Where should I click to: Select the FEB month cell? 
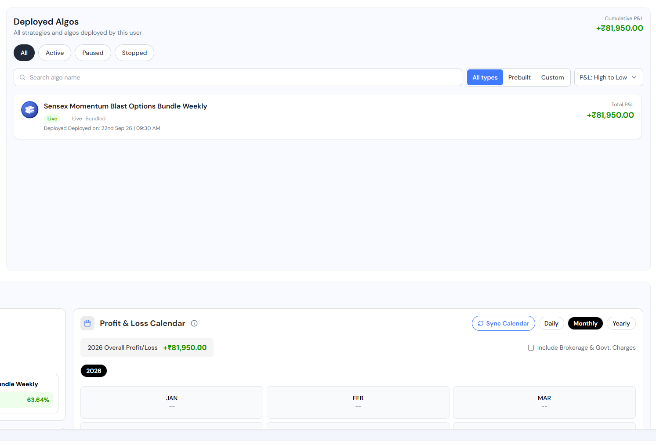[x=358, y=402]
